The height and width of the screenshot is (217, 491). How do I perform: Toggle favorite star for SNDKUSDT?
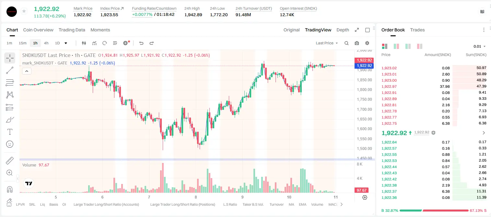click(24, 11)
